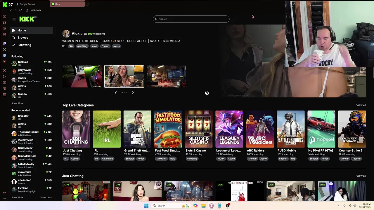
Task: Click the taskbar microphone icon
Action: click(344, 206)
